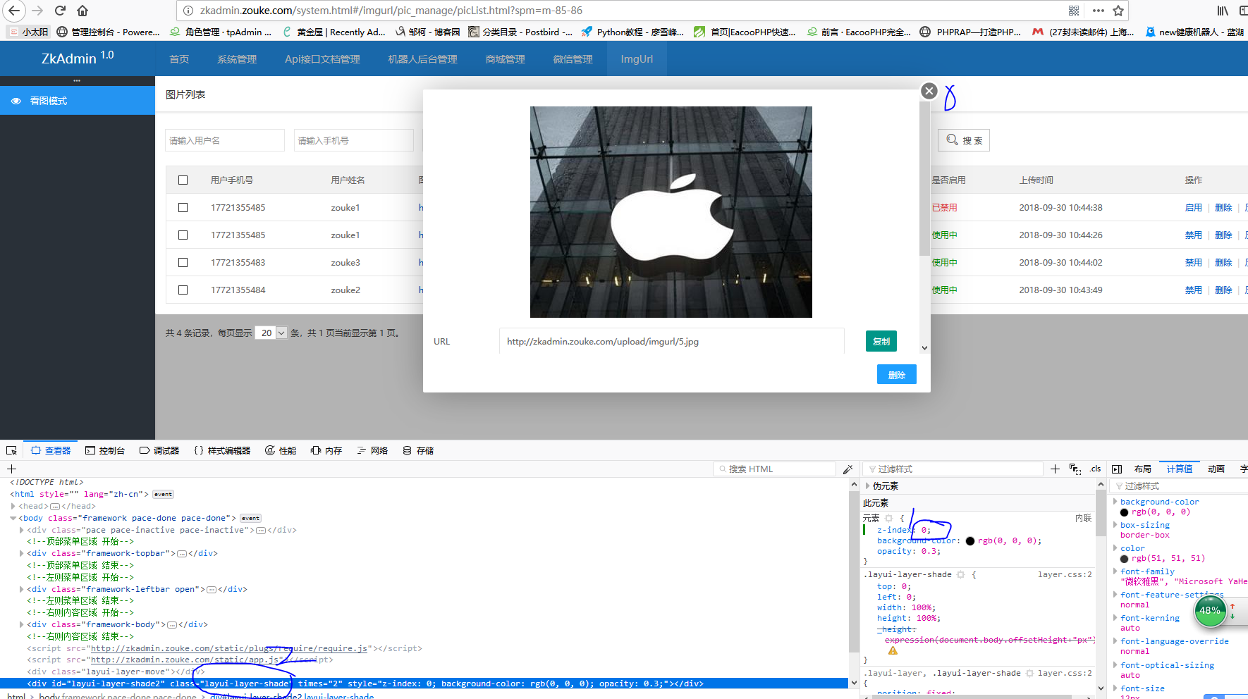Open the 网络 network panel

click(372, 450)
